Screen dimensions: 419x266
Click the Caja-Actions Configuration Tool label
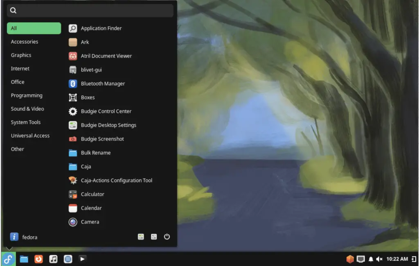coord(117,181)
